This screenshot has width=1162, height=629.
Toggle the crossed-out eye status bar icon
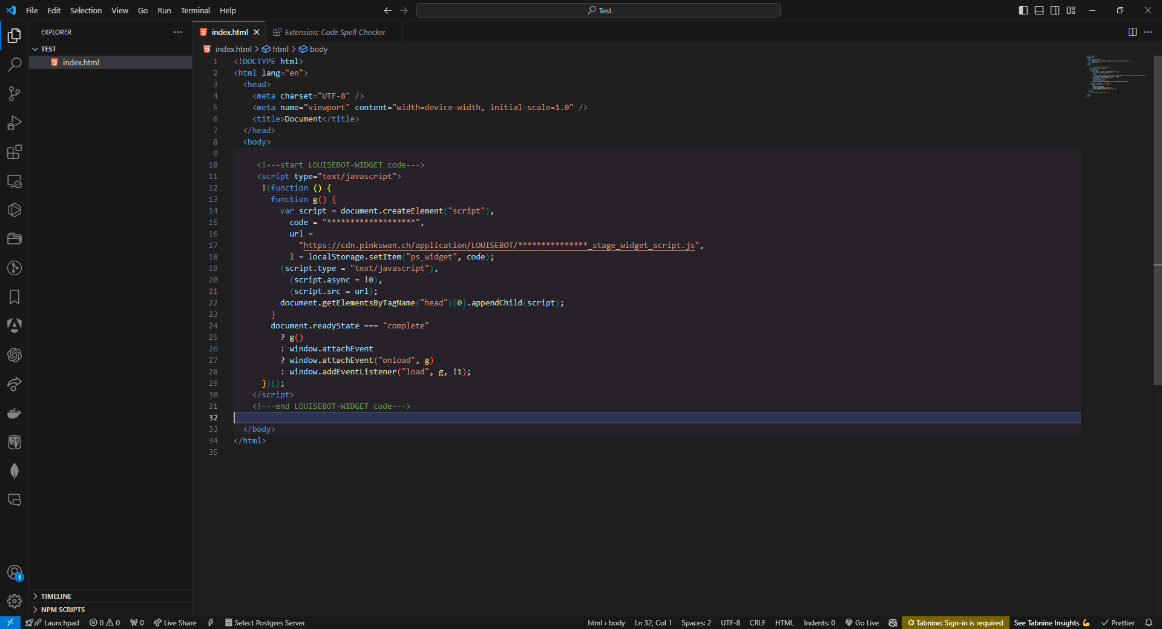(x=893, y=622)
